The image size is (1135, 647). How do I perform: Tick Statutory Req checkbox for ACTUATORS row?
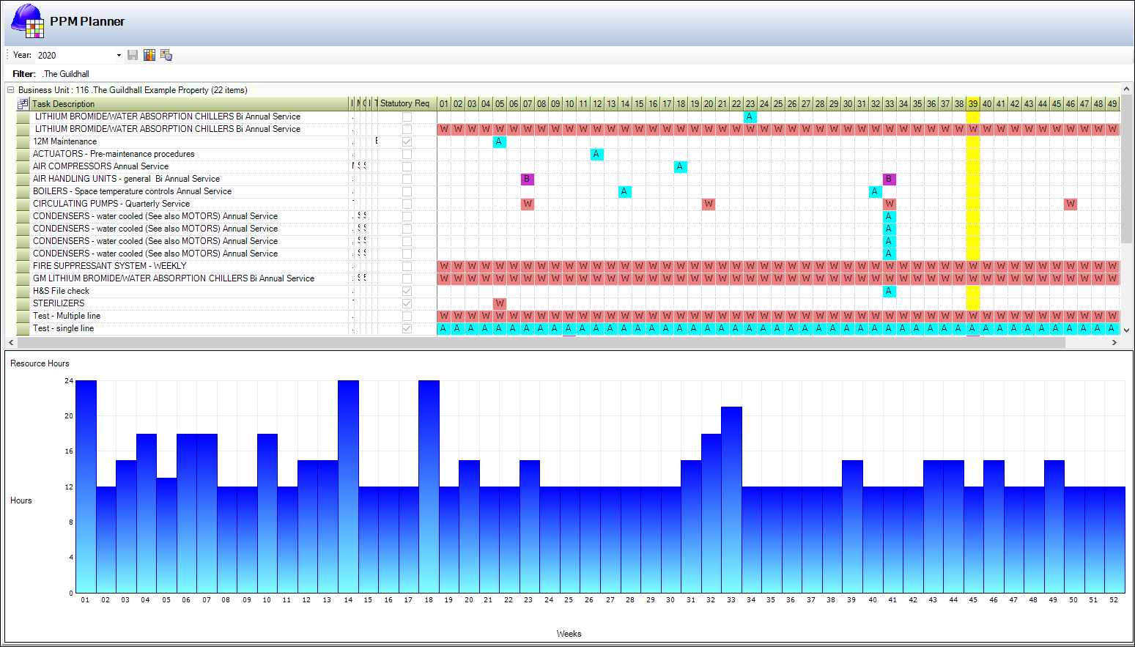pos(407,154)
